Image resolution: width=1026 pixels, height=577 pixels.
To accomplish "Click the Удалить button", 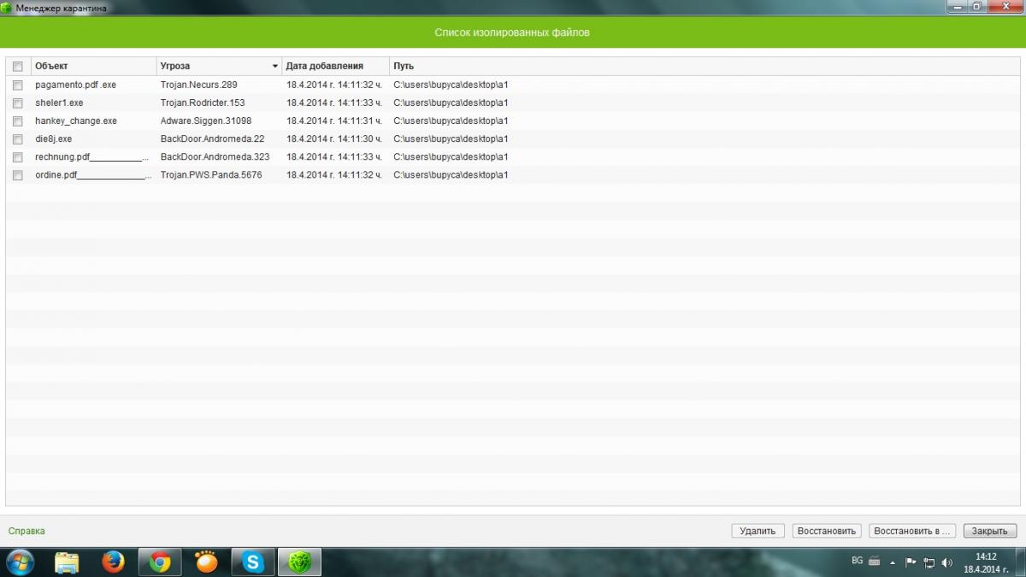I will (x=758, y=531).
